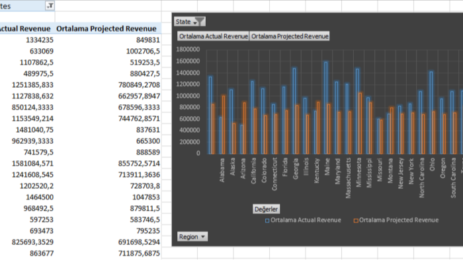The width and height of the screenshot is (463, 260).
Task: Select cell with value 1581084,571
Action: 27,163
